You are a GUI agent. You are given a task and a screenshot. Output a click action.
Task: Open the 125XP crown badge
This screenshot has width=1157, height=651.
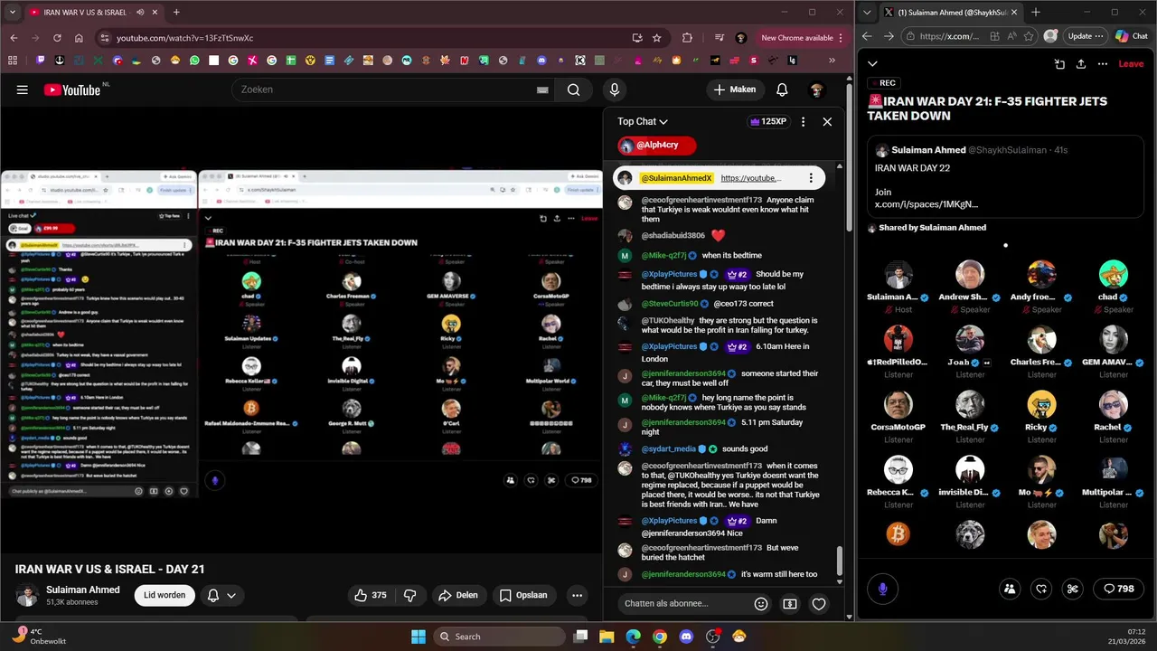[768, 121]
